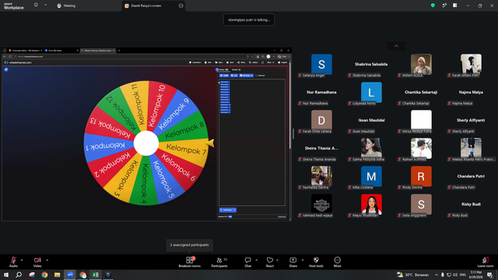Click Chandara Putri name tile
This screenshot has width=498, height=280.
point(471,177)
